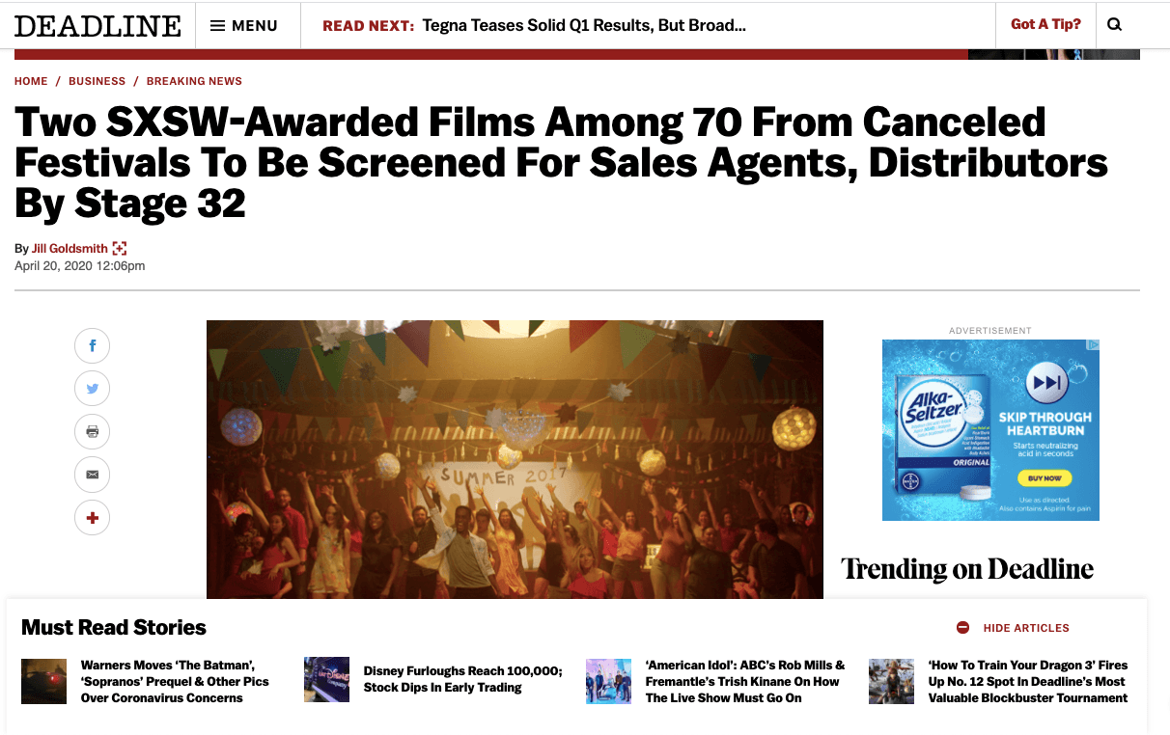Viewport: 1170px width, 735px height.
Task: Open Jill Goldsmith's author page
Action: pyautogui.click(x=70, y=248)
